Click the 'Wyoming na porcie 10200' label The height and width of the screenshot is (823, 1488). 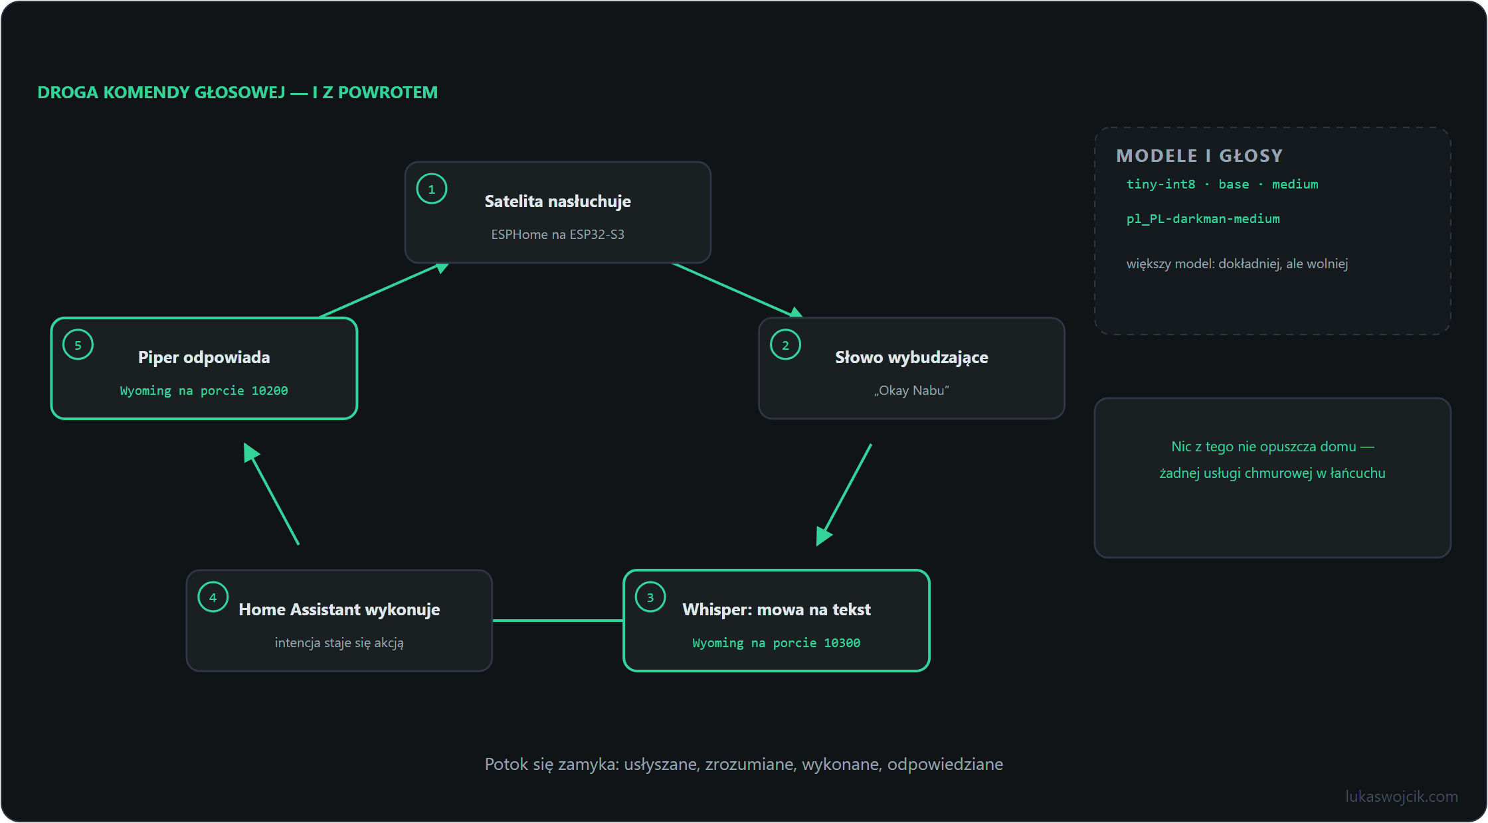(204, 390)
